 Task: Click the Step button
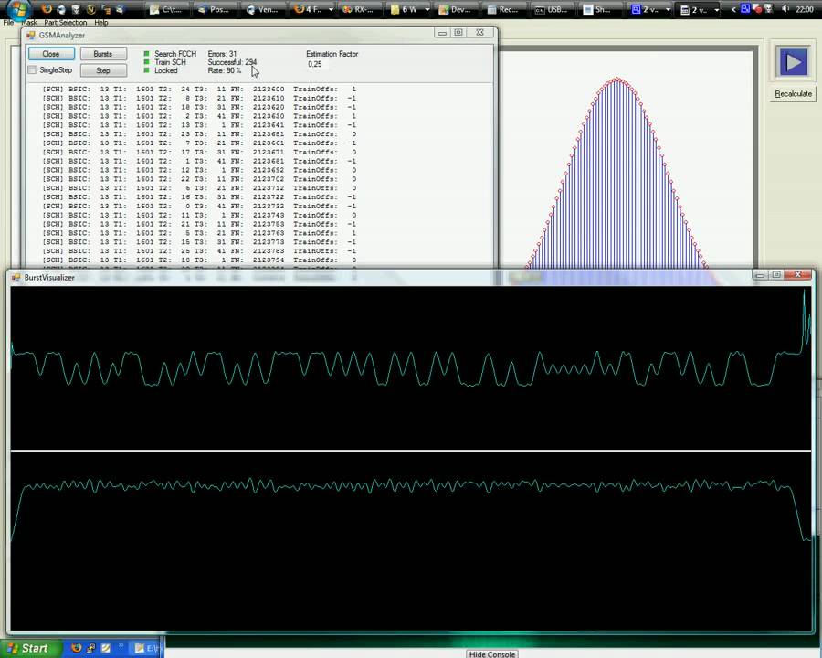point(102,70)
